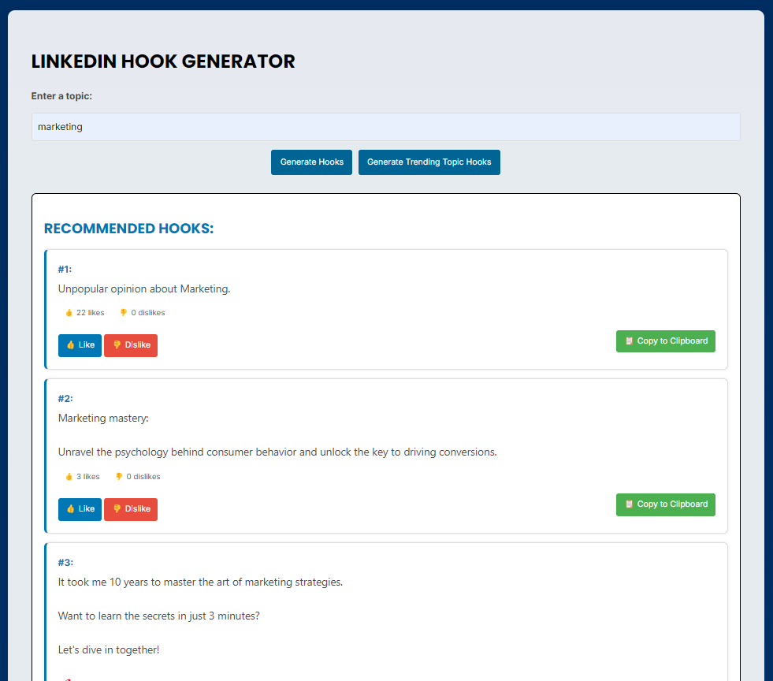773x681 pixels.
Task: Click the thumbs-down icon in hook #2's dislikes count
Action: point(119,476)
